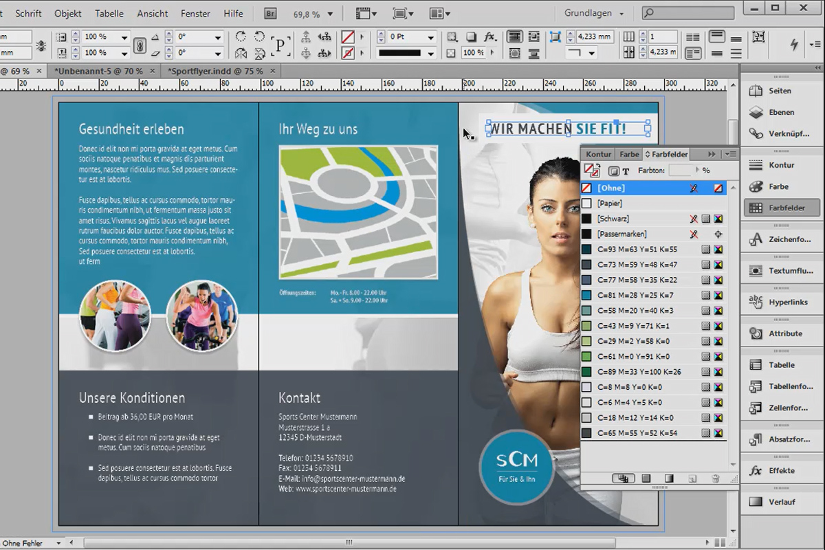Screen dimensions: 825x550
Task: Open the zoom level 69,8 % dropdown
Action: click(331, 14)
